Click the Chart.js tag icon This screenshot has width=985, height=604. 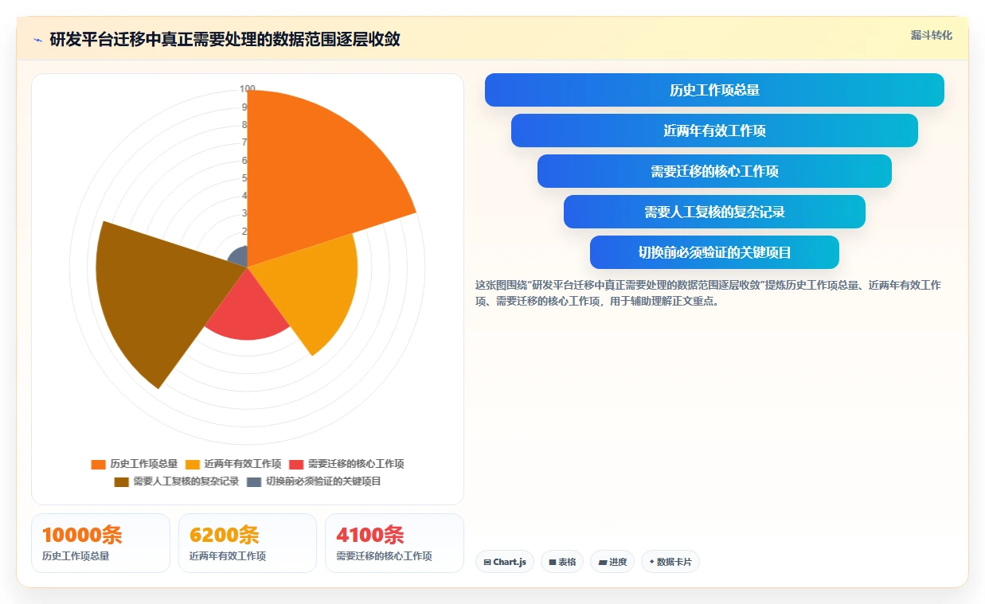(x=487, y=562)
